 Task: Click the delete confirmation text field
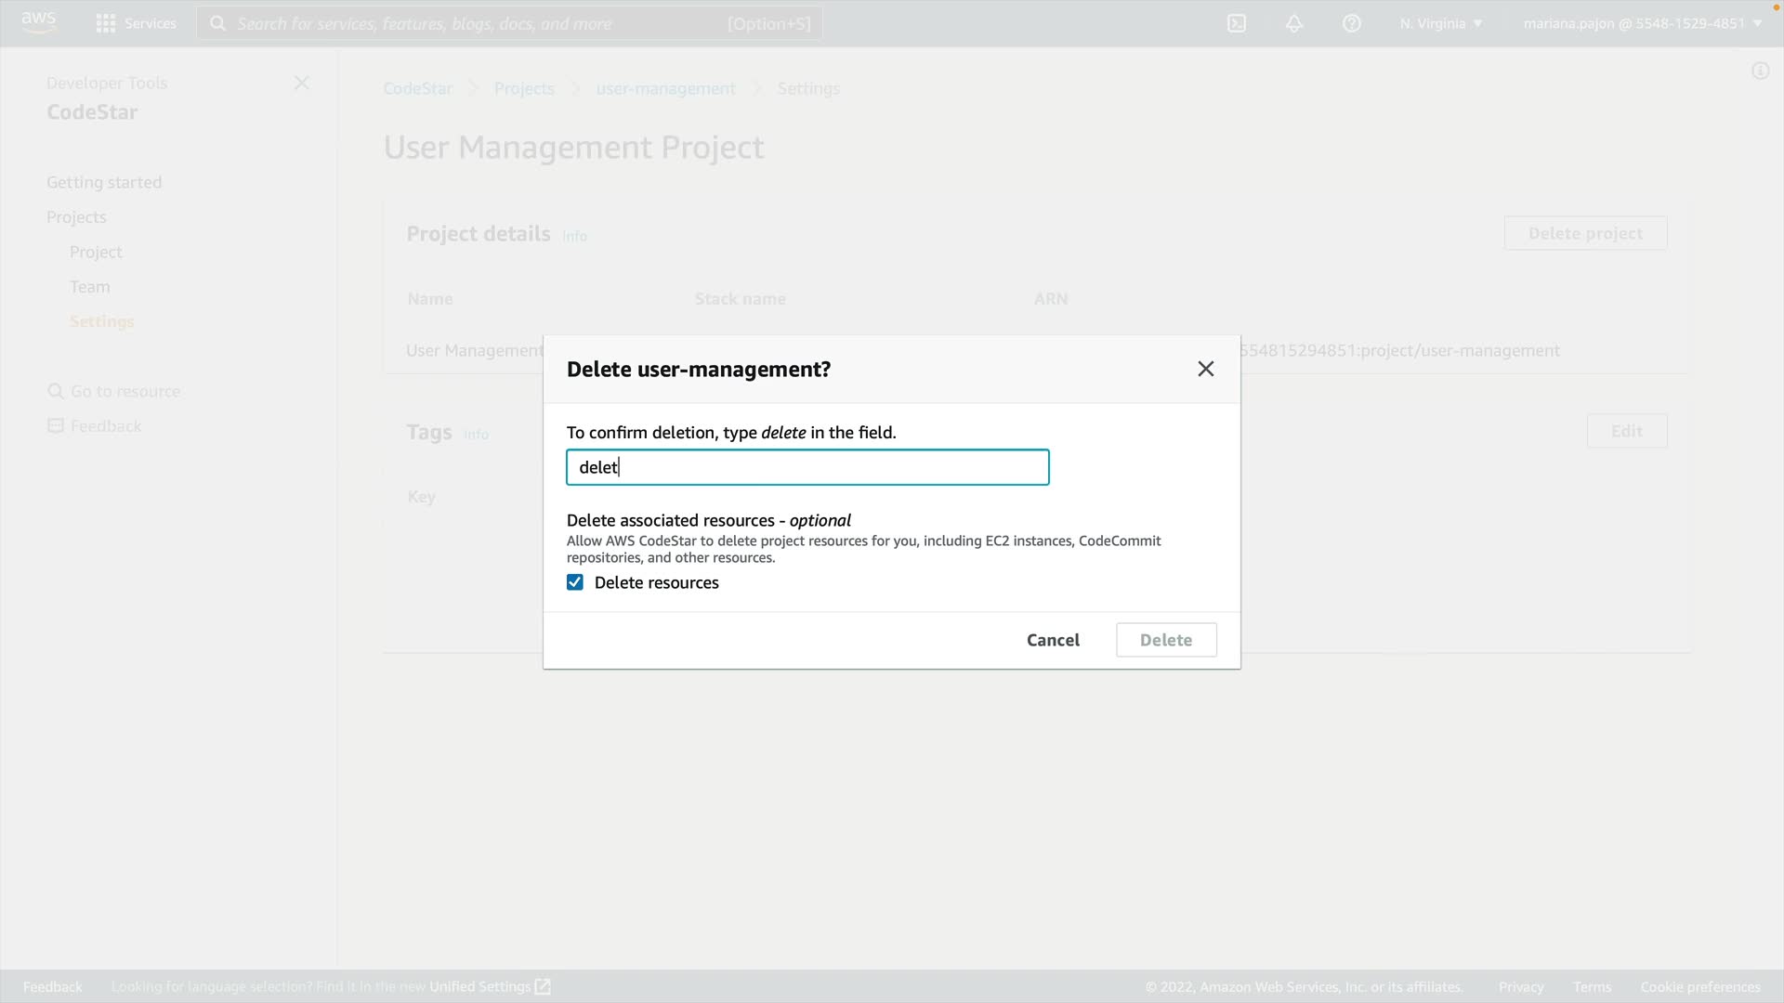(x=807, y=467)
